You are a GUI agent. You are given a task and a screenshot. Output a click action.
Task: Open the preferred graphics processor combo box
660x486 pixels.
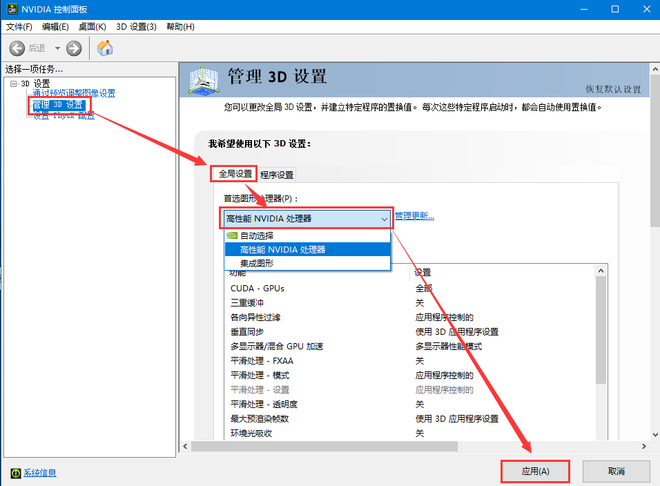[307, 219]
